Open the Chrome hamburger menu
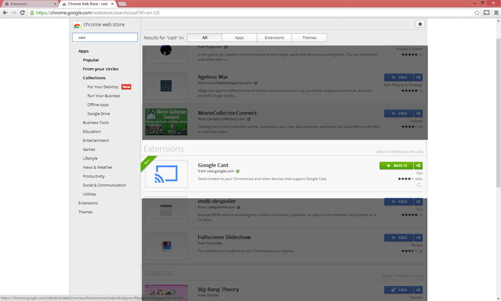 click(496, 13)
